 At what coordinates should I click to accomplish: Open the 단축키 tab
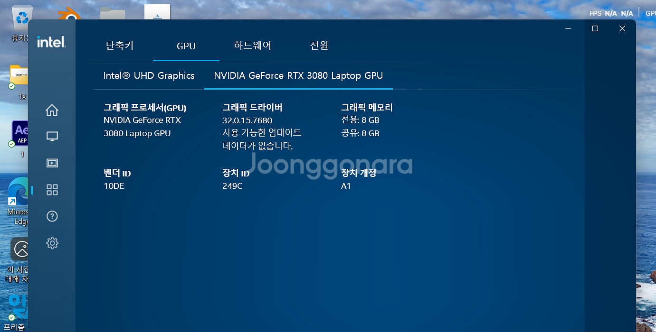click(x=119, y=46)
